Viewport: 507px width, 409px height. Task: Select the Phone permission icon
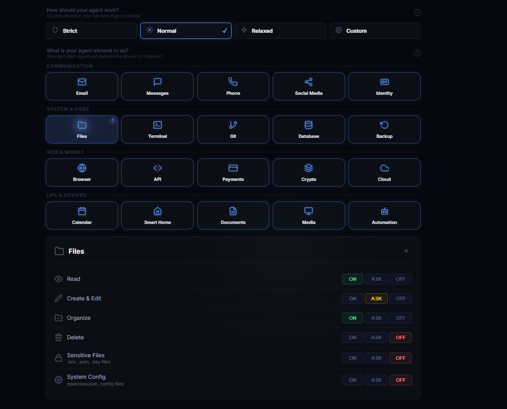coord(233,86)
